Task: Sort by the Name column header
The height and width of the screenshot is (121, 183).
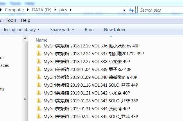Action: (x=42, y=40)
